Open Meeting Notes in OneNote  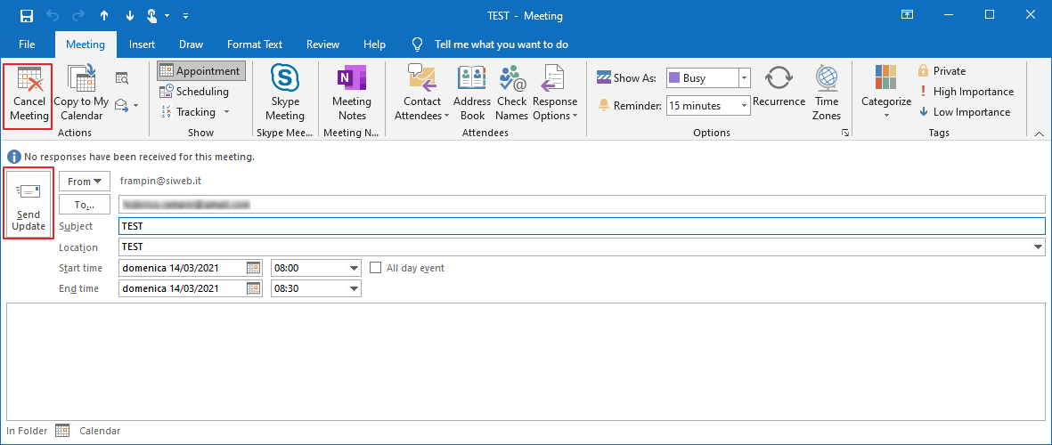tap(352, 93)
